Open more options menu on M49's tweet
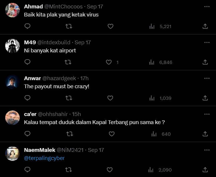Screen dimensions: 216x177 tap(207, 42)
